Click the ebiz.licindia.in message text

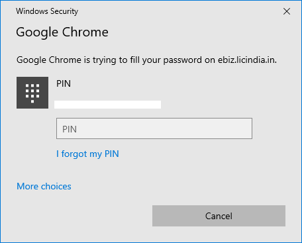[x=247, y=60]
